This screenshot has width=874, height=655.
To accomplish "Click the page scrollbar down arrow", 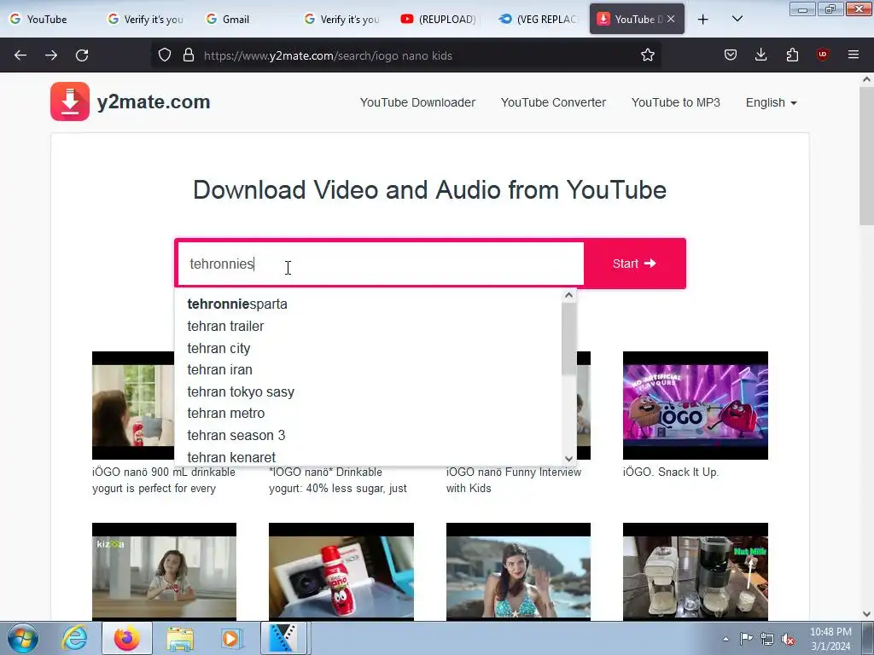I will coord(866,614).
